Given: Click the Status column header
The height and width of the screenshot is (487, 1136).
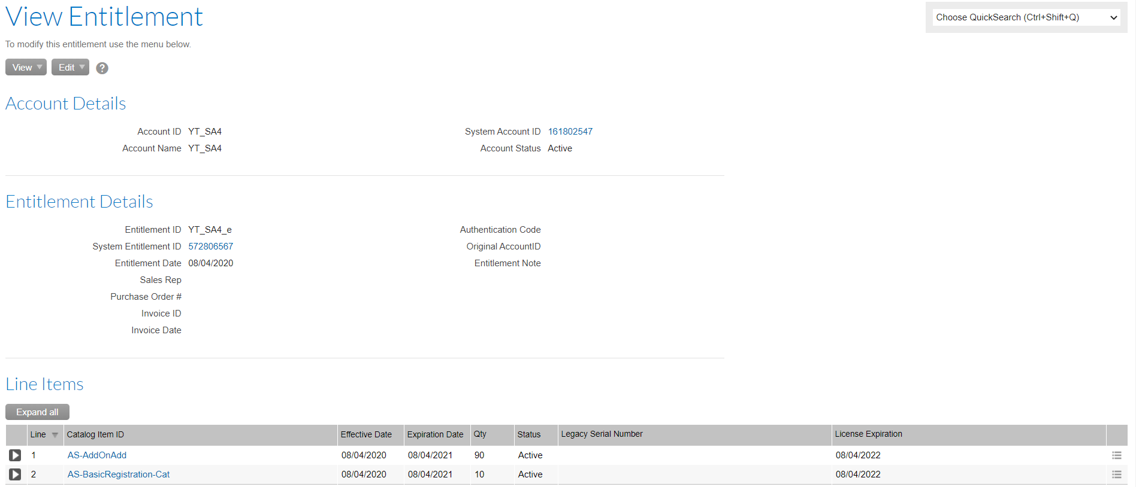Looking at the screenshot, I should [536, 435].
